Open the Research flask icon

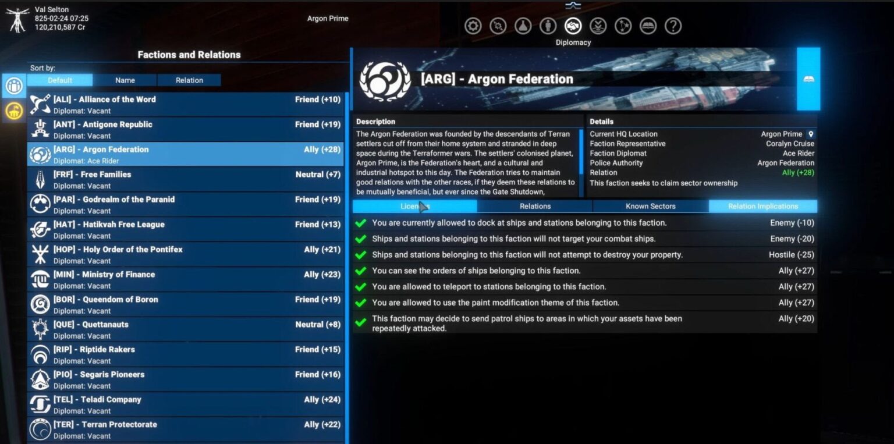tap(523, 26)
